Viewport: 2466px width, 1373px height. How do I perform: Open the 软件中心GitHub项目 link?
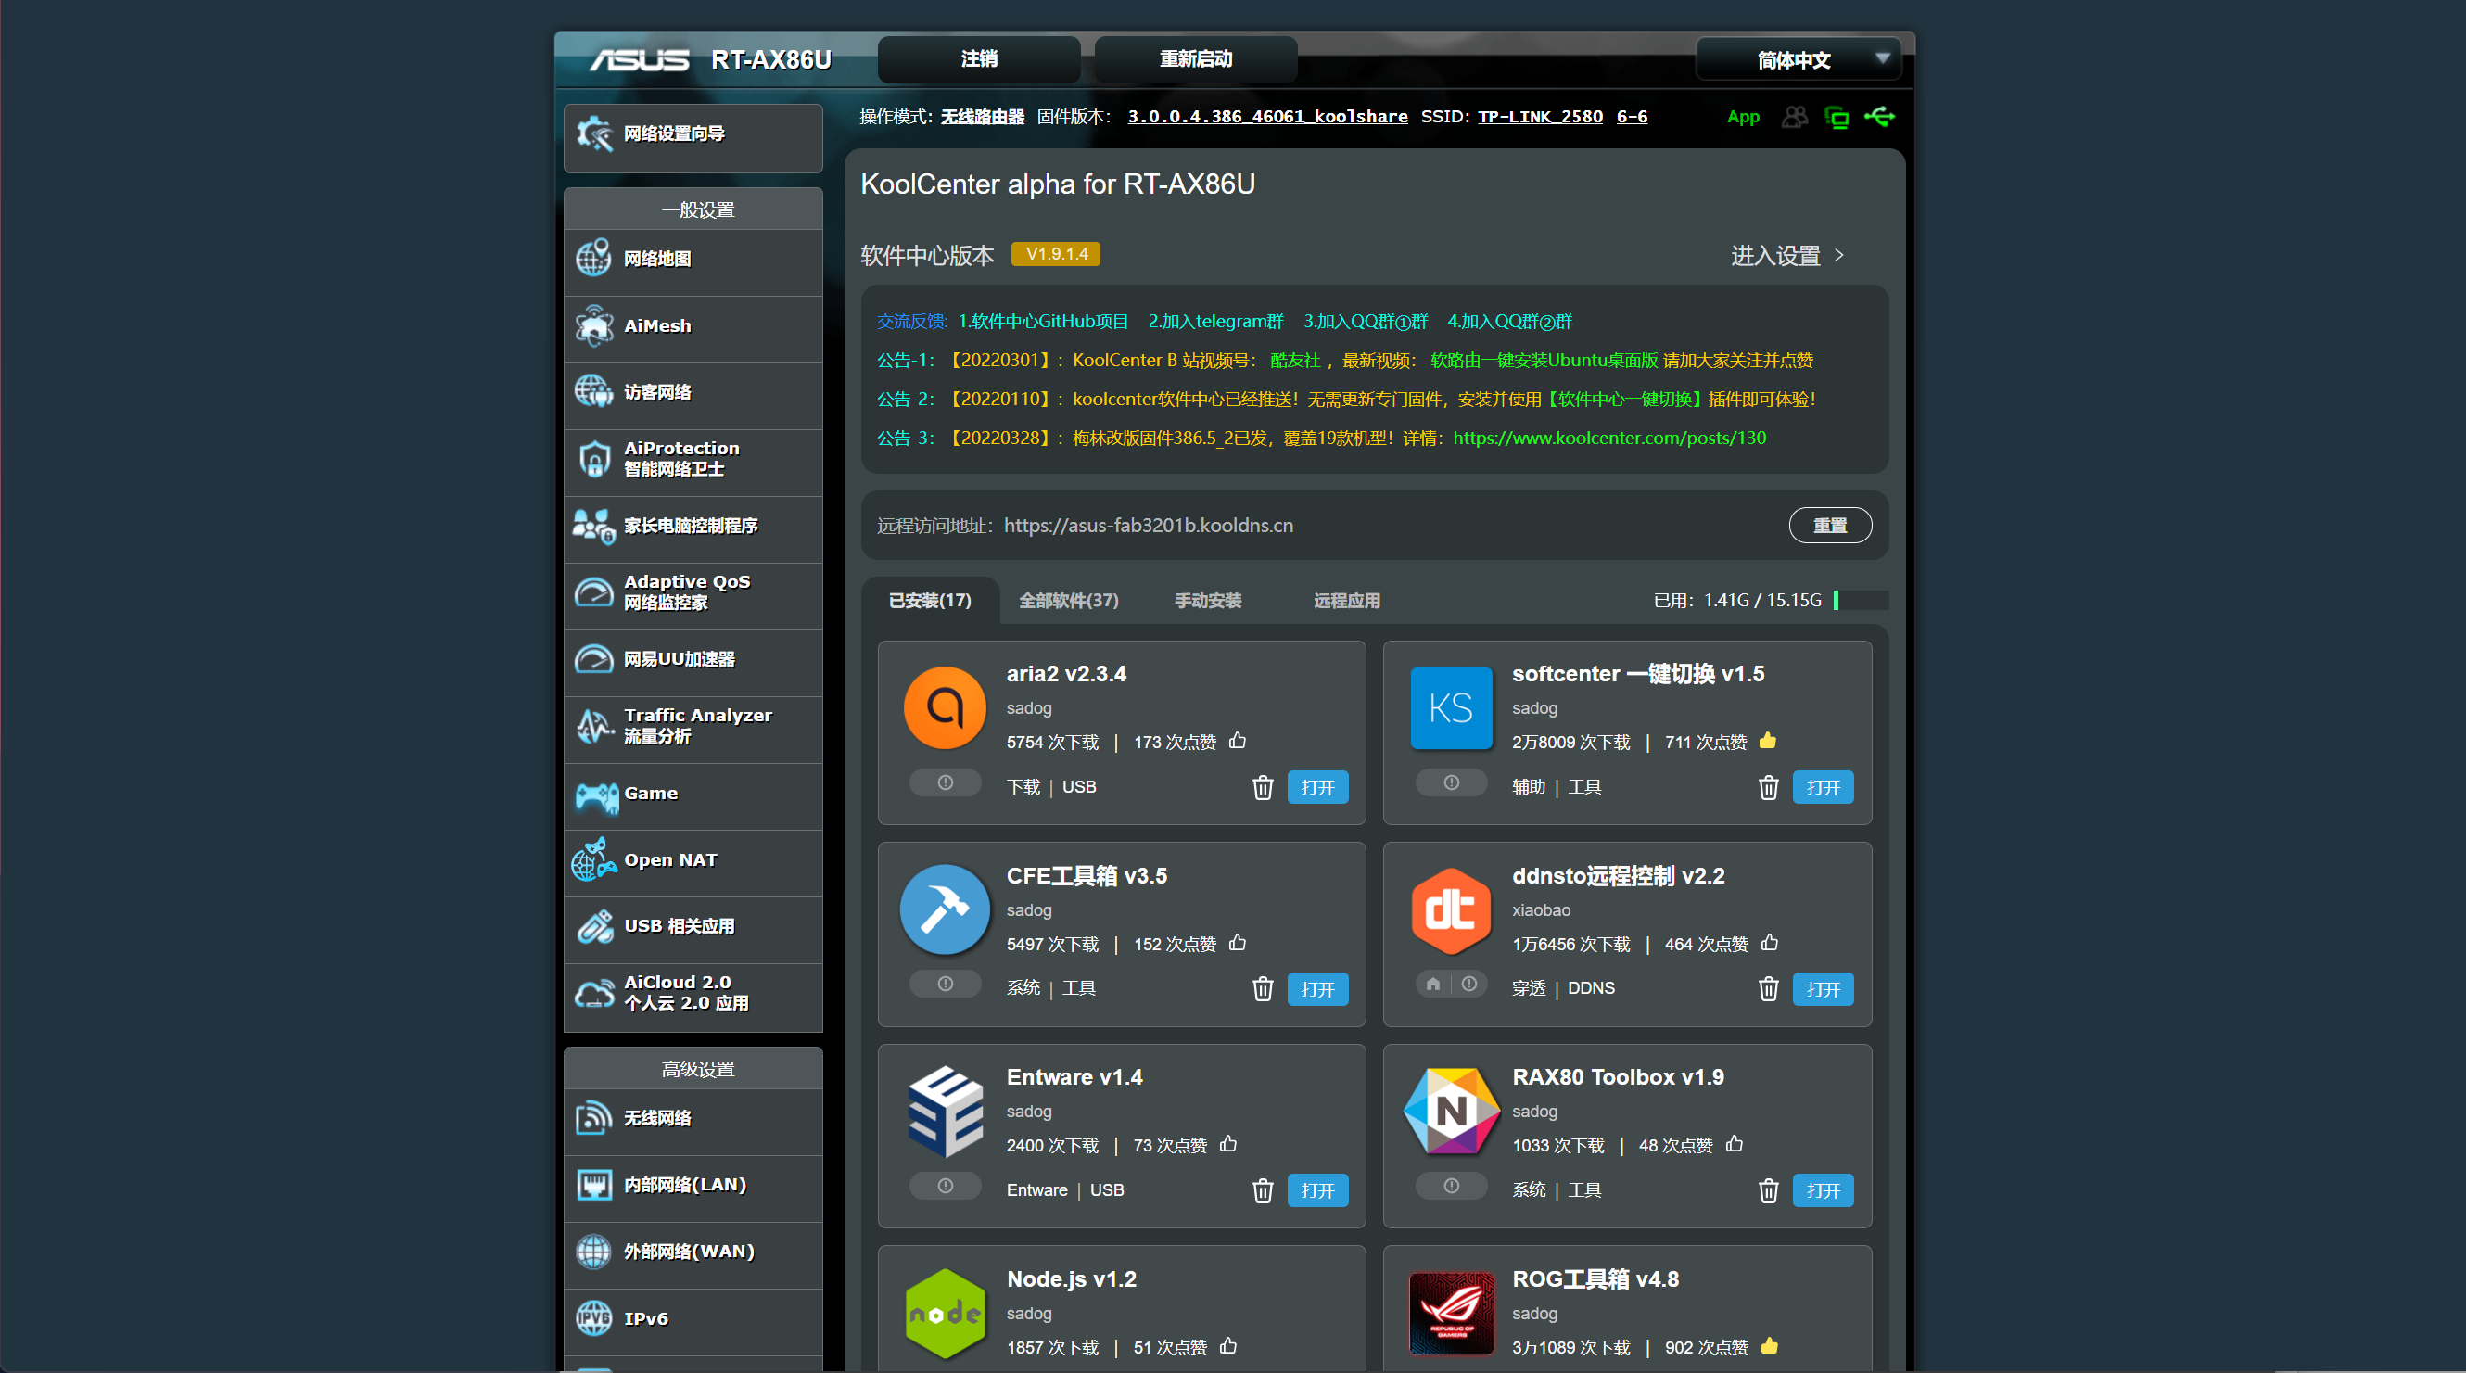1044,322
